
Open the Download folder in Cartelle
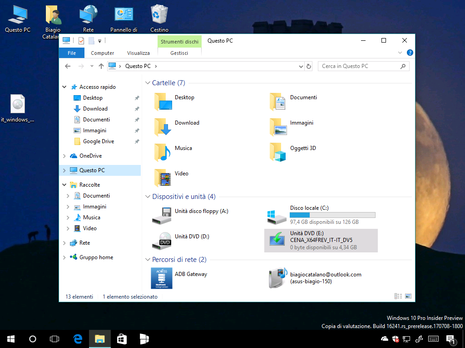[177, 127]
